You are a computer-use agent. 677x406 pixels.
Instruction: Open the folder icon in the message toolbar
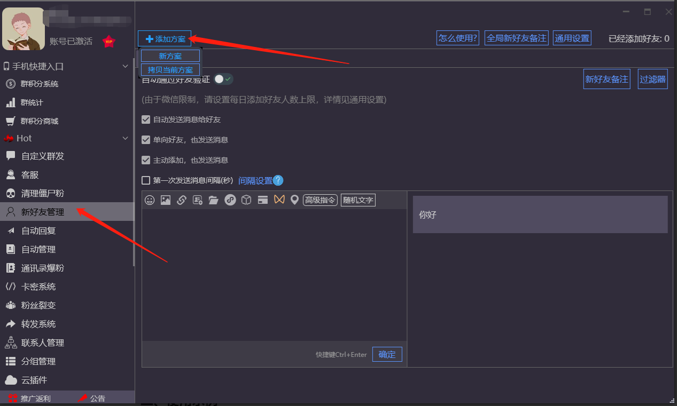point(213,200)
